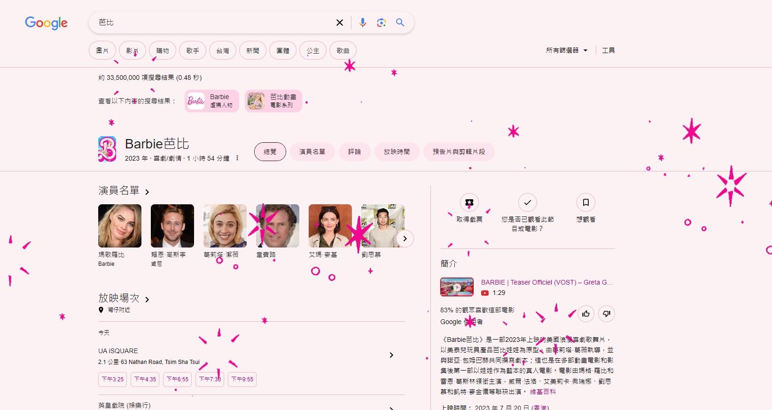Expand UA iSQUARE showtimes arrow
This screenshot has height=410, width=772.
(391, 355)
